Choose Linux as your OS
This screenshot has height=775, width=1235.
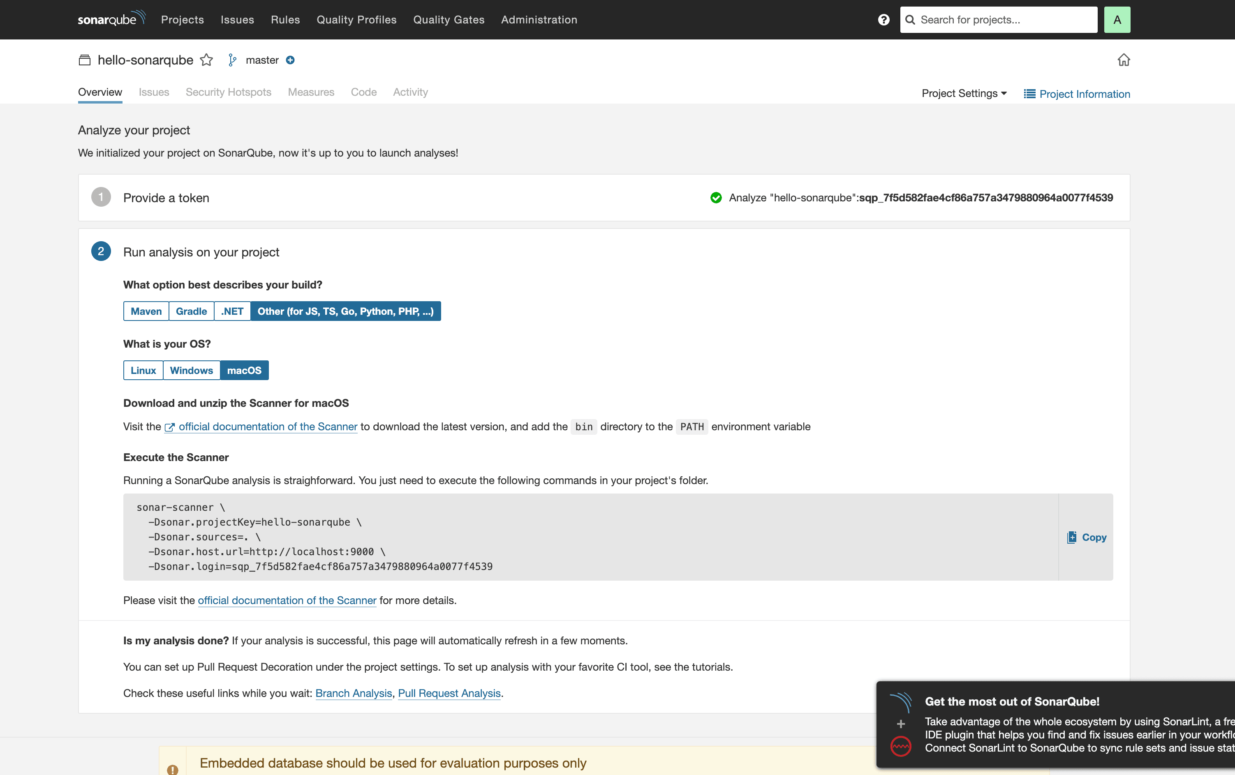coord(143,370)
